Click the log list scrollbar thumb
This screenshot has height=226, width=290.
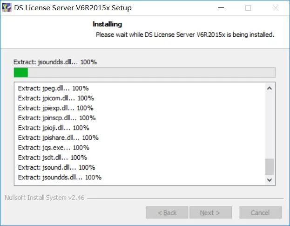pyautogui.click(x=270, y=166)
